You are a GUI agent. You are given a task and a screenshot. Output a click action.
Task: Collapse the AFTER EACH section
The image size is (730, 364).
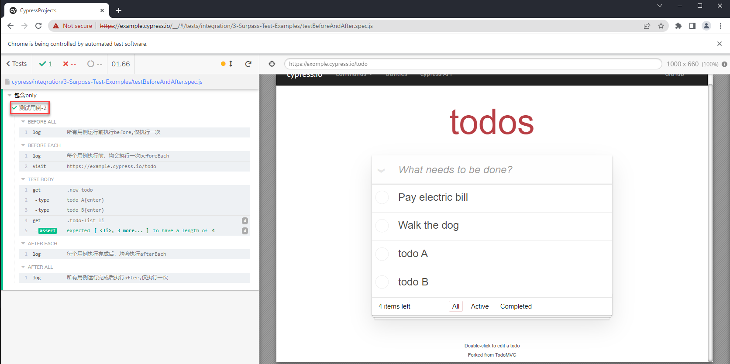point(23,244)
